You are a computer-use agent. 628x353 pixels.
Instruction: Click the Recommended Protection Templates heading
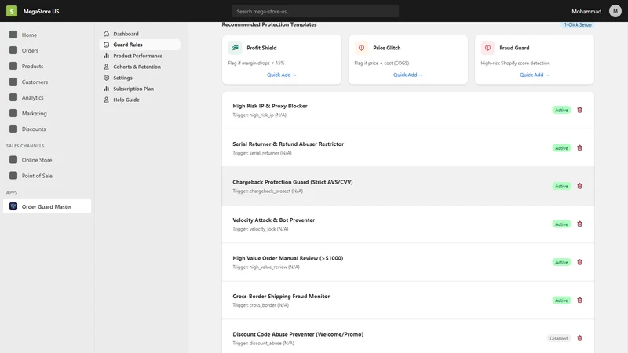[x=268, y=25]
